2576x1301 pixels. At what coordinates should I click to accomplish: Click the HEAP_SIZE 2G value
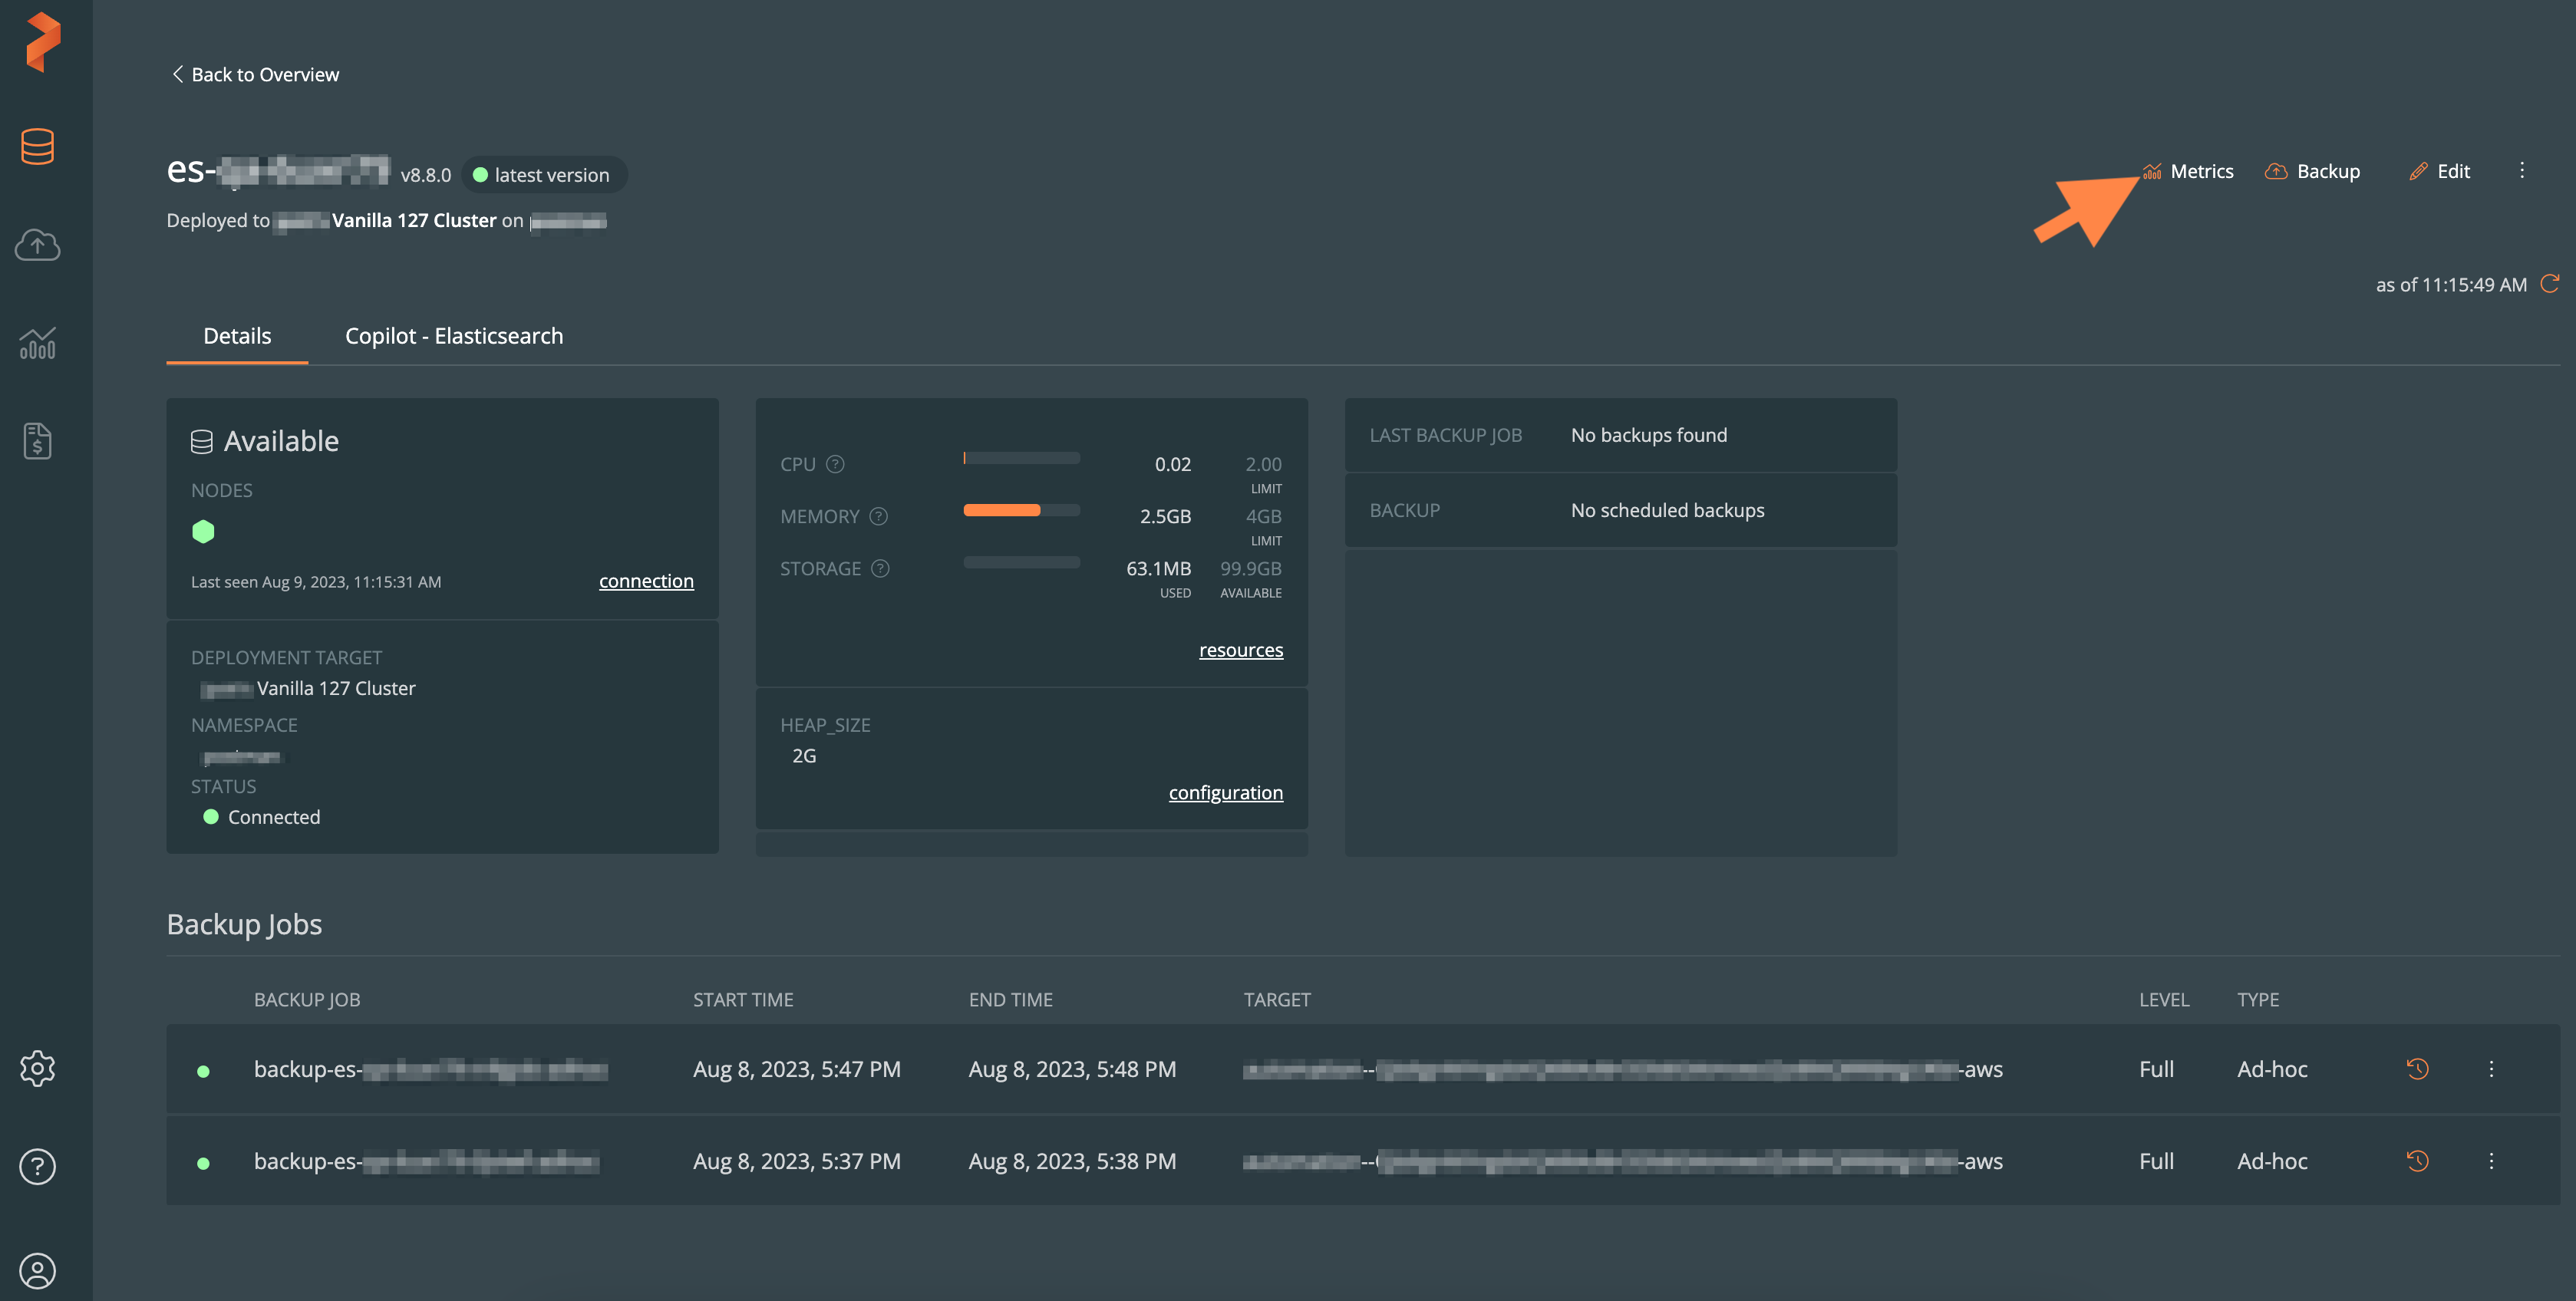[804, 756]
